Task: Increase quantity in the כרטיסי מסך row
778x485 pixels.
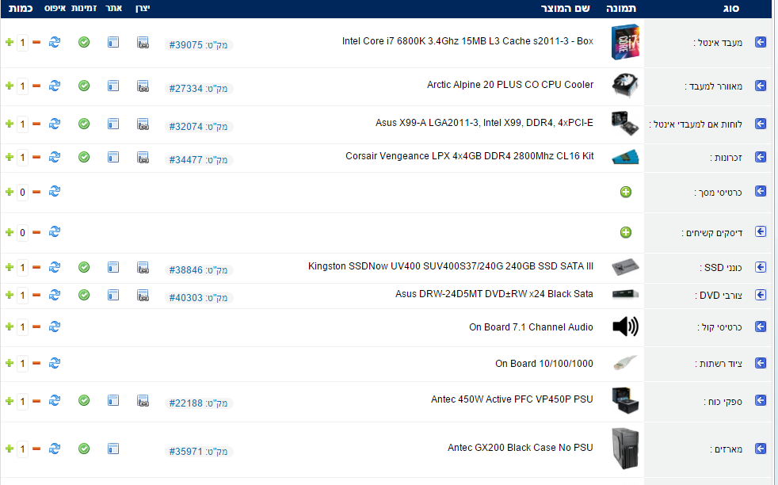Action: coord(9,192)
